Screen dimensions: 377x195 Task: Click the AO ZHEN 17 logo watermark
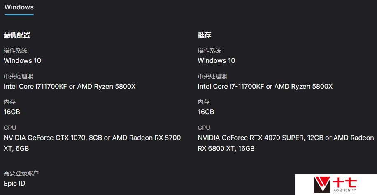(x=336, y=184)
